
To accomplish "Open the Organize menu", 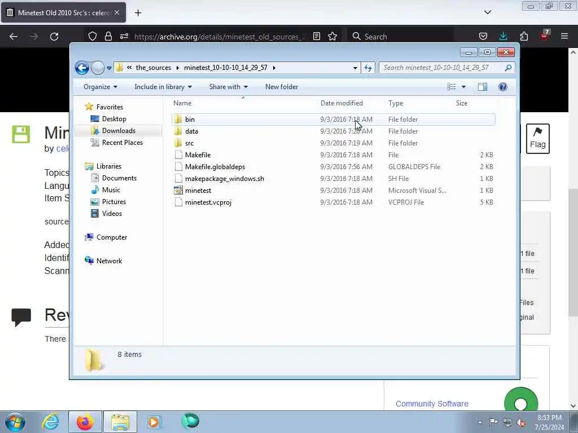I will [x=100, y=87].
